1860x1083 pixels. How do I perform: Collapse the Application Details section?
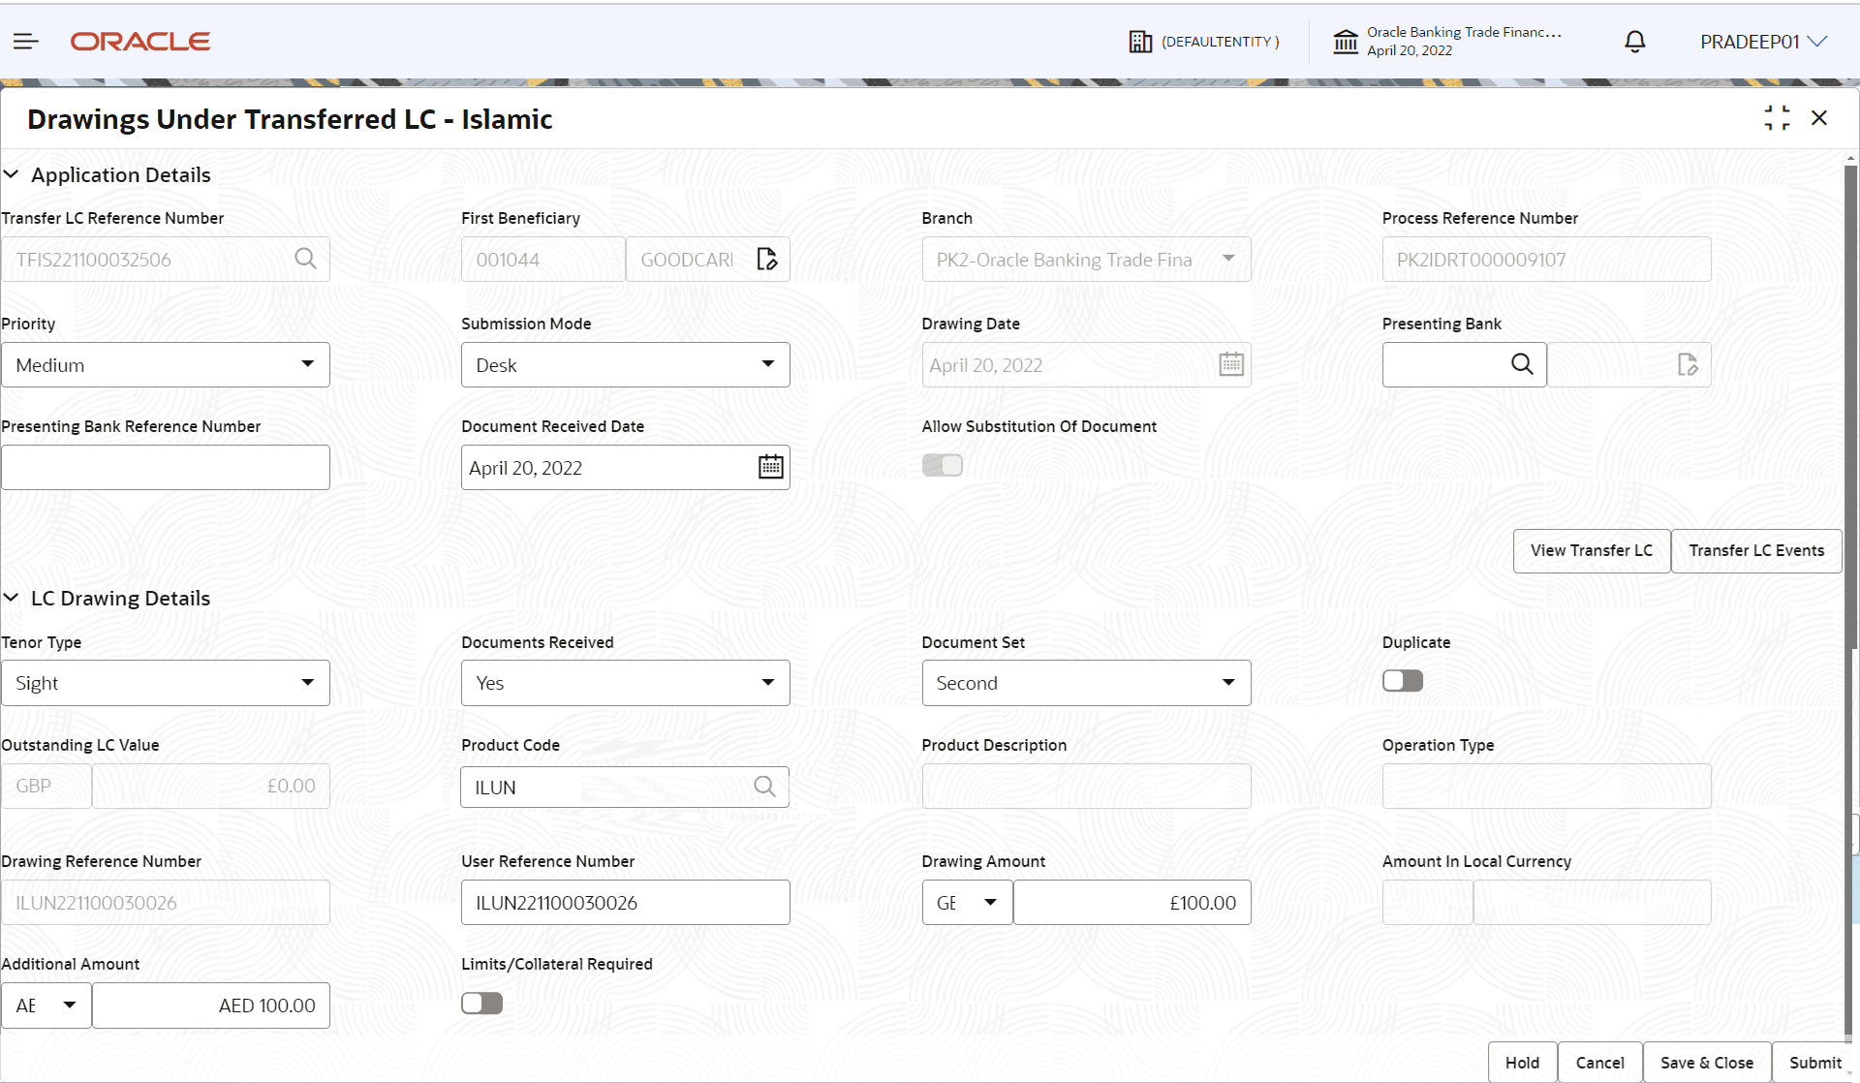12,174
